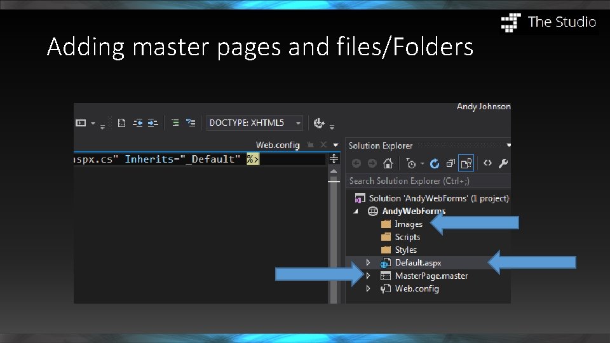
Task: Click the editor vertical scrollbar track
Action: tap(334, 241)
